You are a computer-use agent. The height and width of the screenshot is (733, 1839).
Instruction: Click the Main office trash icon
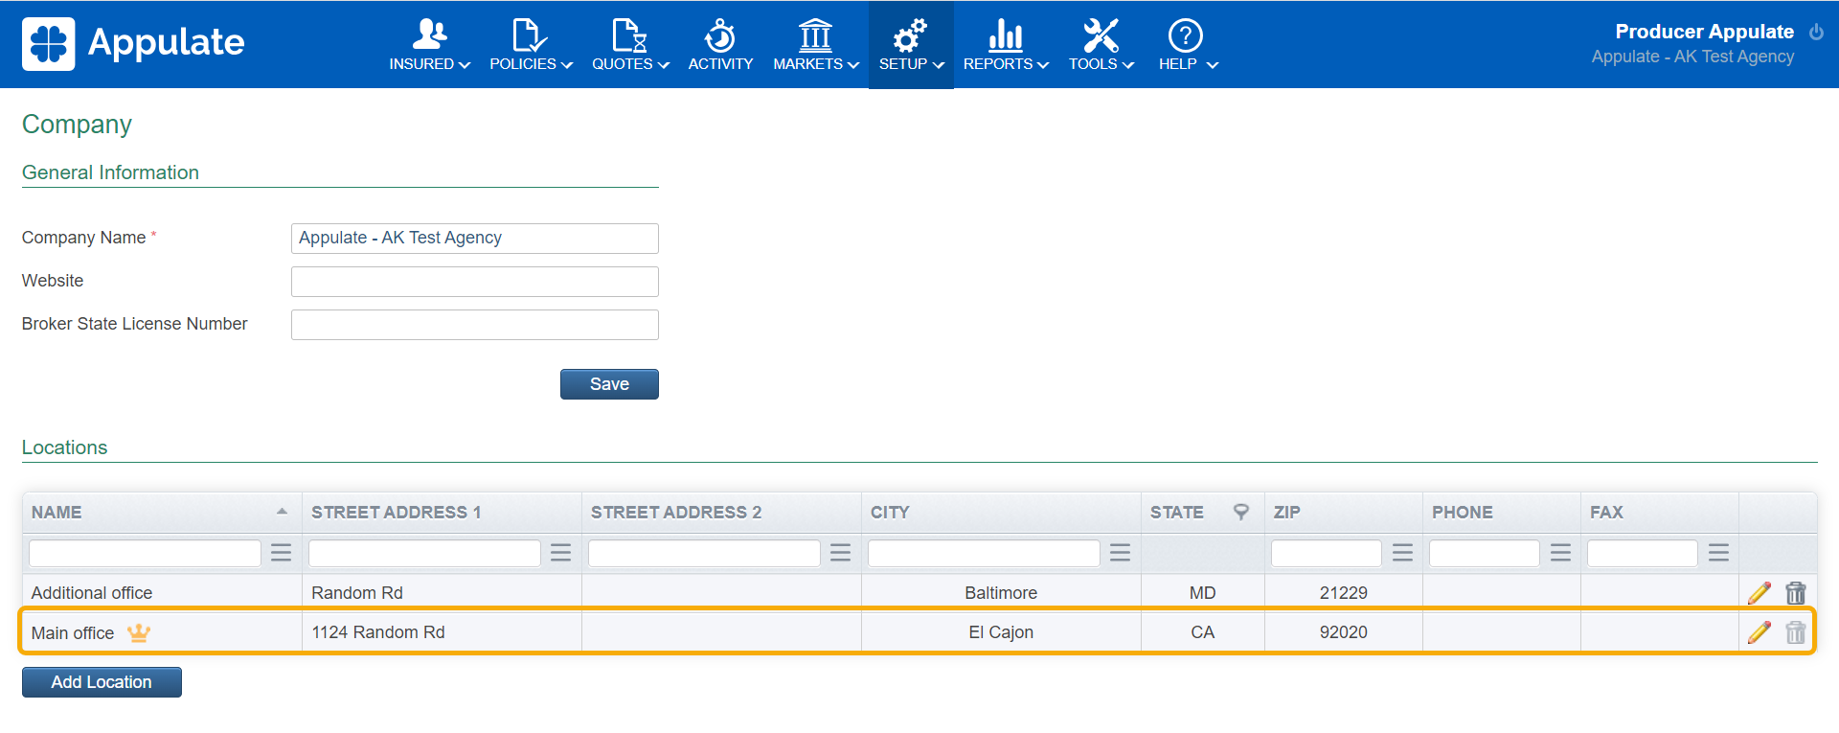click(1796, 632)
